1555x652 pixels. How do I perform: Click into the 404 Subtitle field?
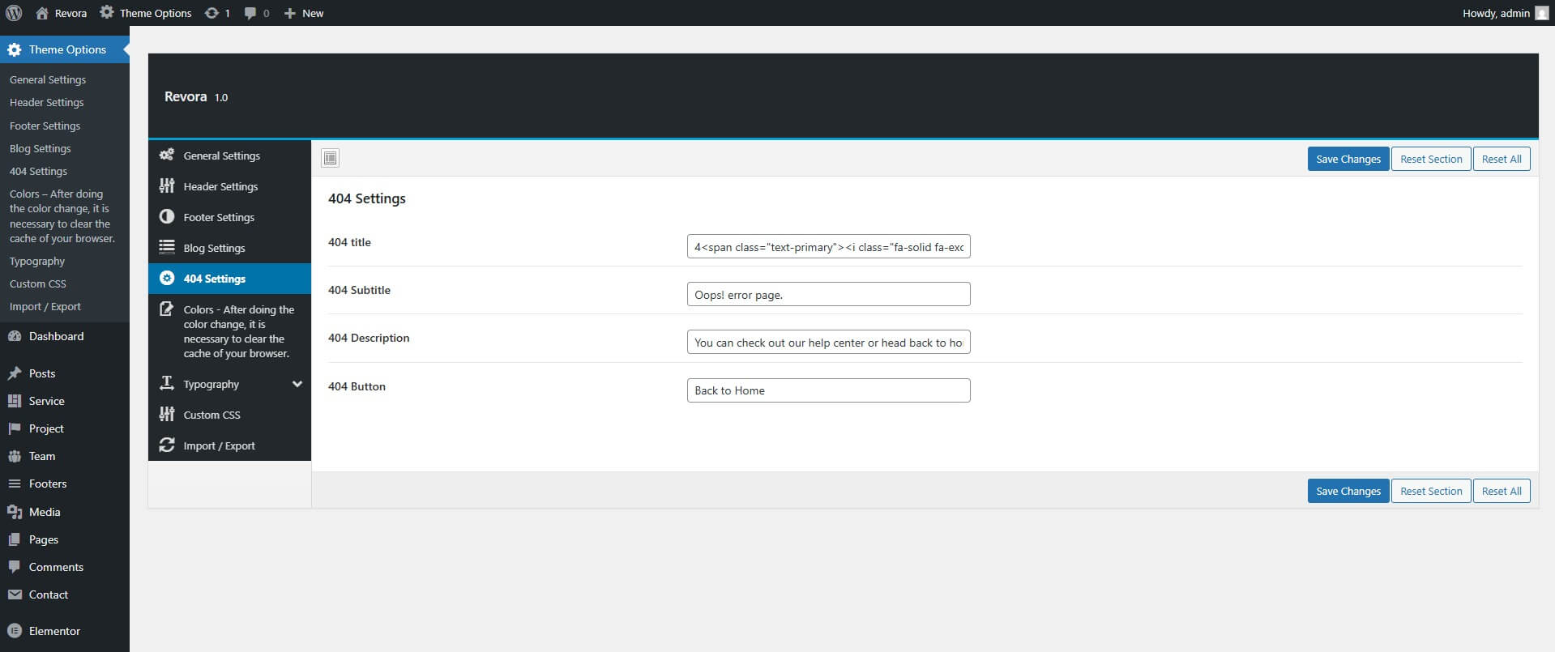point(828,294)
